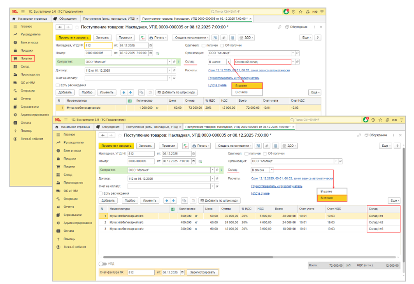Click Подбор button in back window
The width and height of the screenshot is (414, 284).
point(87,92)
